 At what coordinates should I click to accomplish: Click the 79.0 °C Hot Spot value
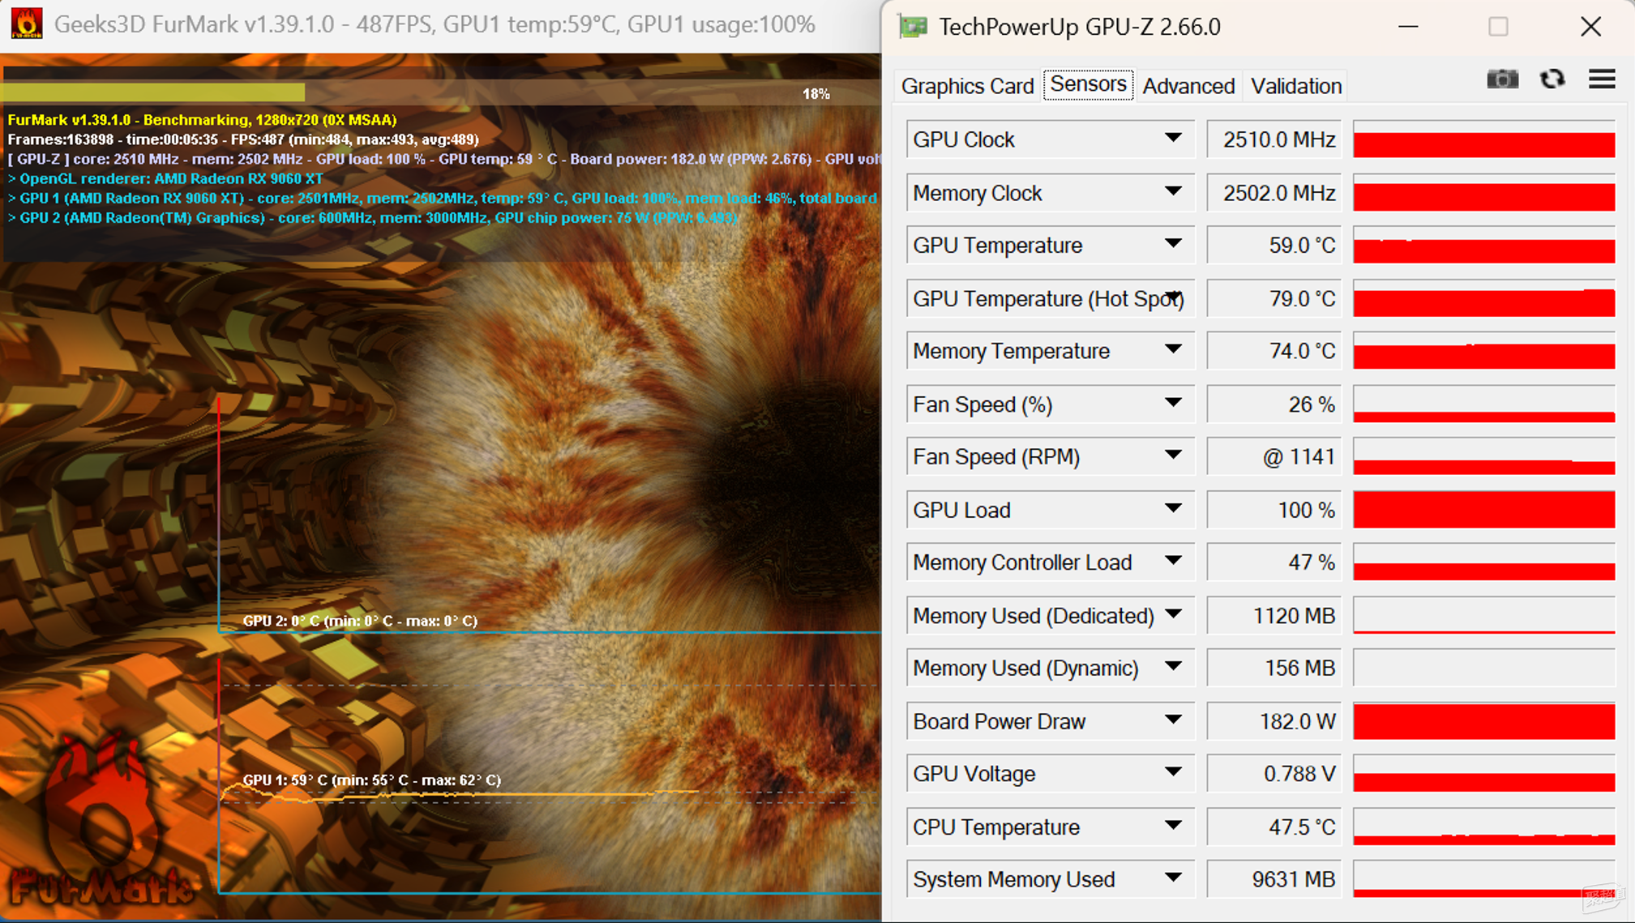pyautogui.click(x=1273, y=298)
